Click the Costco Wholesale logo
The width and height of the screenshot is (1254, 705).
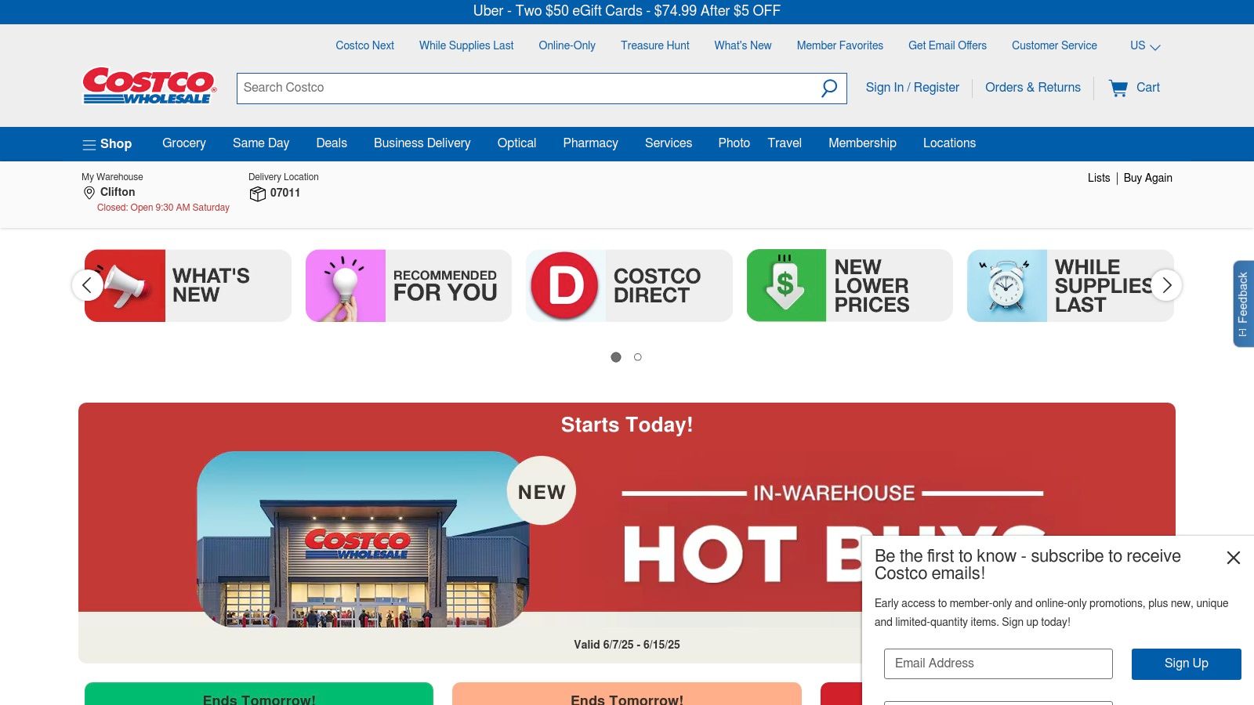pyautogui.click(x=149, y=86)
